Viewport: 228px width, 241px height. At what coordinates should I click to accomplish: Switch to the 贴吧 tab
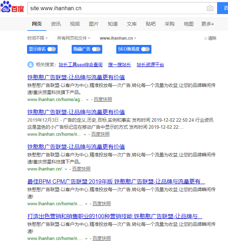point(151,24)
